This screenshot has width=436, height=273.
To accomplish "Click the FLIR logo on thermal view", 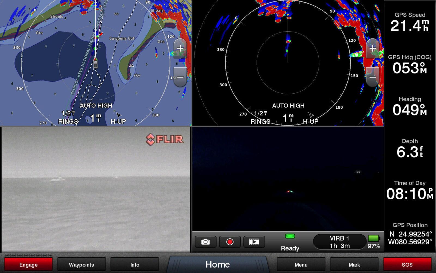I will click(165, 140).
